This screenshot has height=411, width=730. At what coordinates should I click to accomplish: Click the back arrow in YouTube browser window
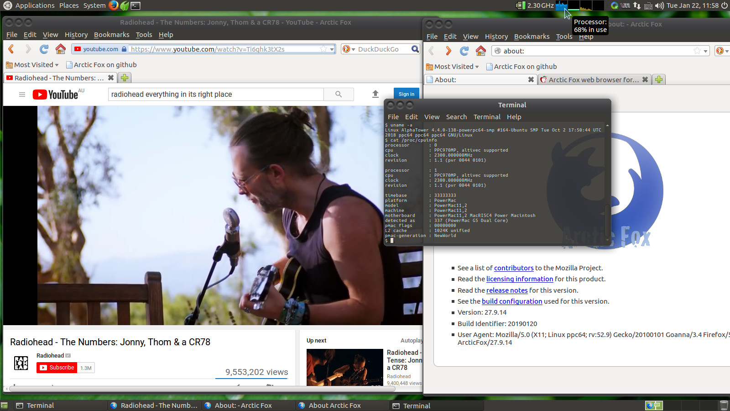pyautogui.click(x=11, y=49)
